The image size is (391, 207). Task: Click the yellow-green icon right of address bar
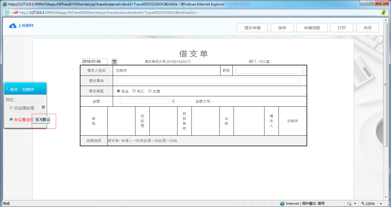click(x=384, y=12)
